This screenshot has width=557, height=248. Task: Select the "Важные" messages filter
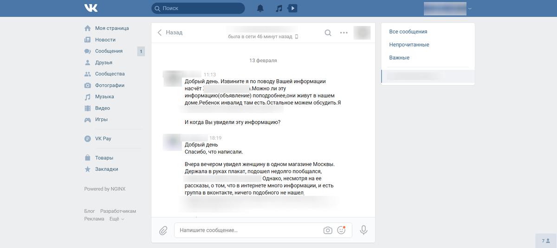(399, 58)
